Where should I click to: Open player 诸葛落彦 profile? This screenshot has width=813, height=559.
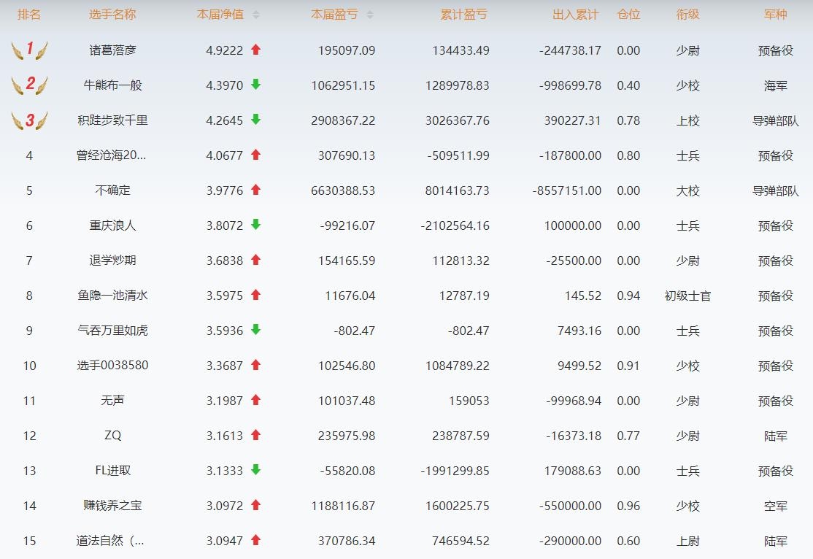point(112,50)
